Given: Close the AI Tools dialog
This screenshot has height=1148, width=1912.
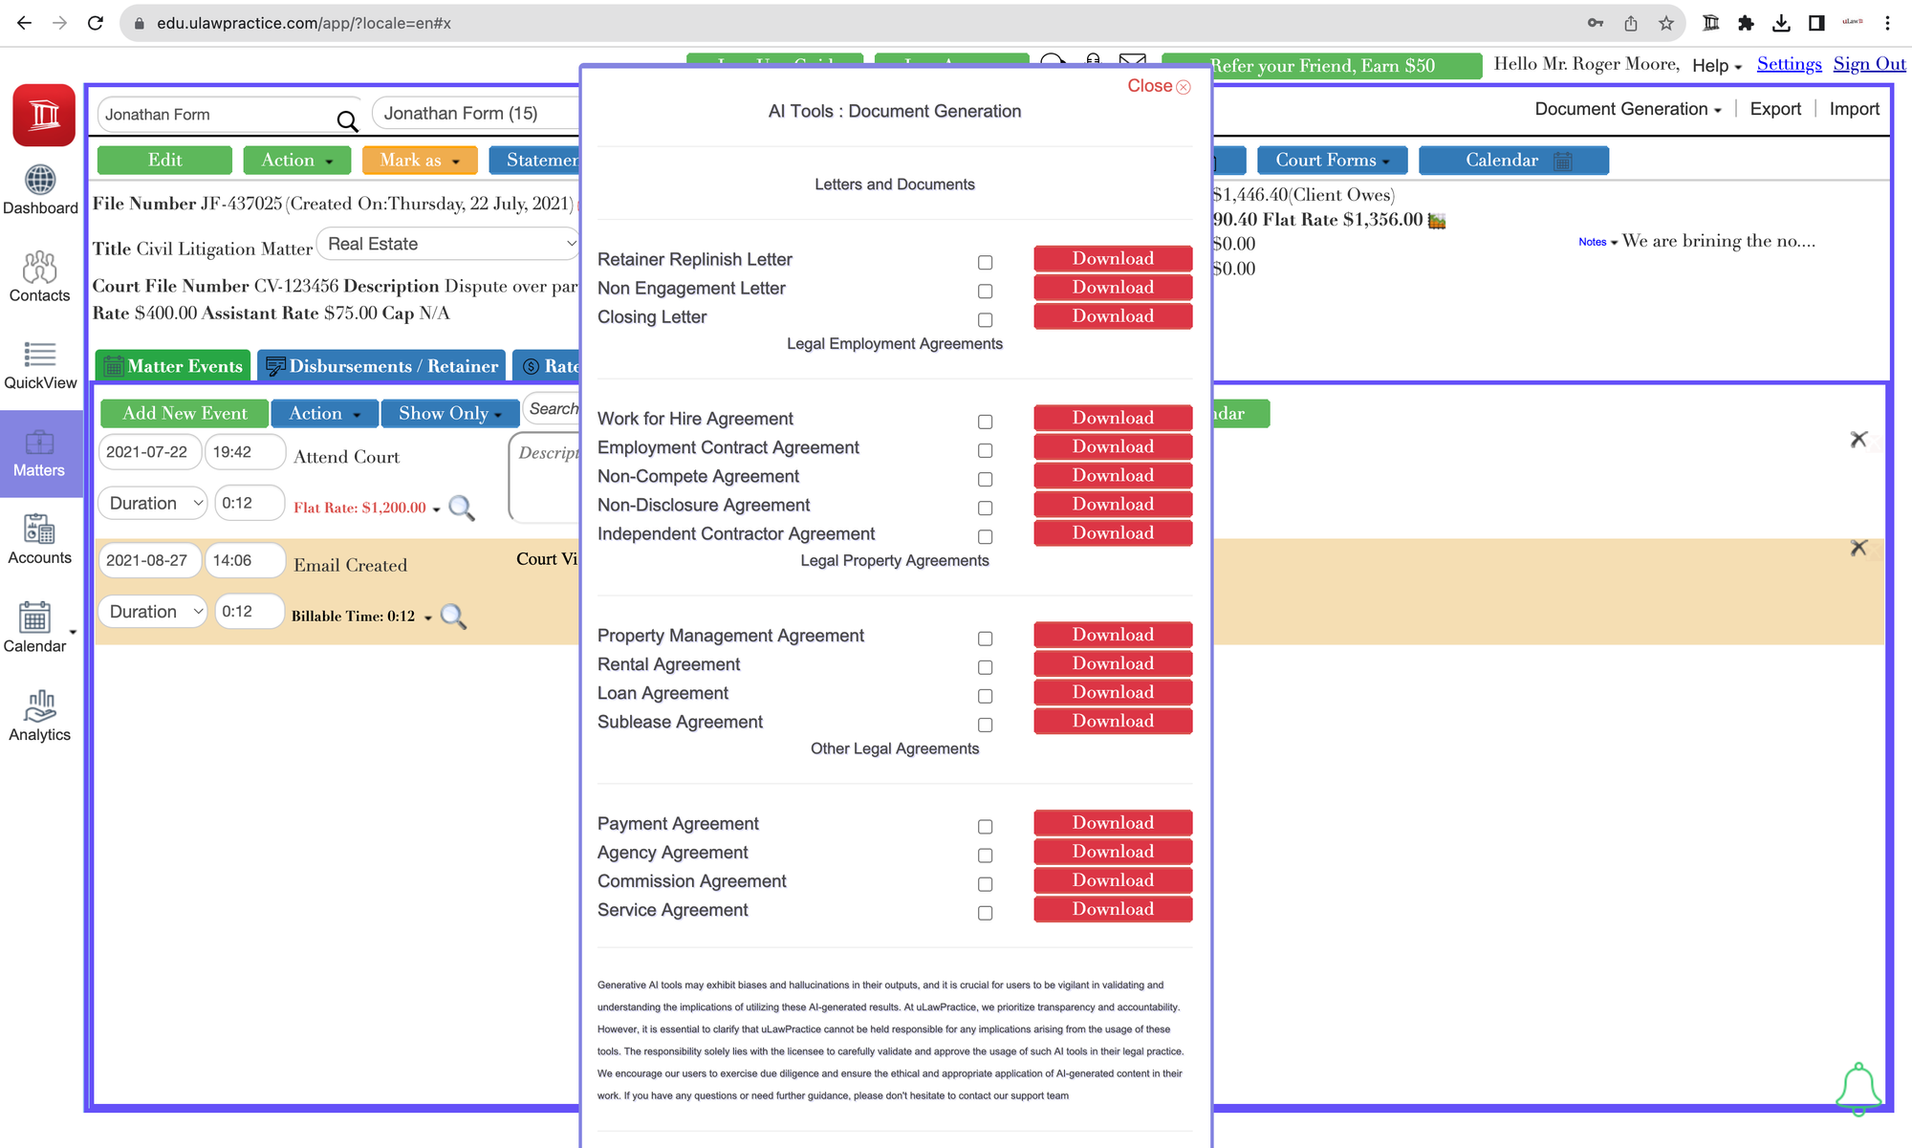Looking at the screenshot, I should point(1159,86).
